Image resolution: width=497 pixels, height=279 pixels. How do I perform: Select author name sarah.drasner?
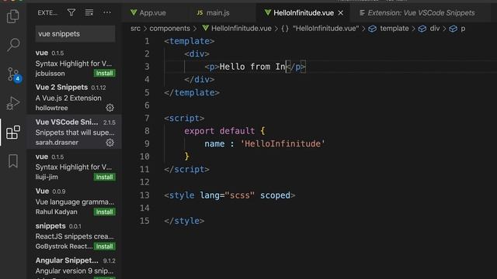pos(57,143)
